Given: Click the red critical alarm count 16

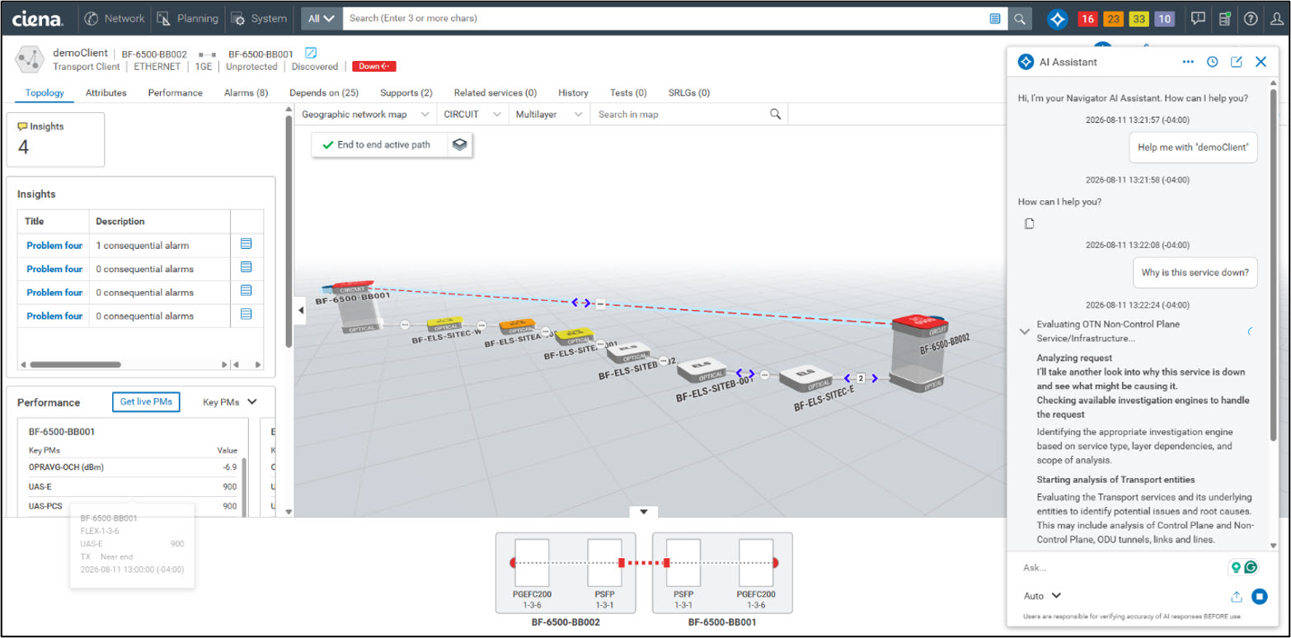Looking at the screenshot, I should 1087,18.
